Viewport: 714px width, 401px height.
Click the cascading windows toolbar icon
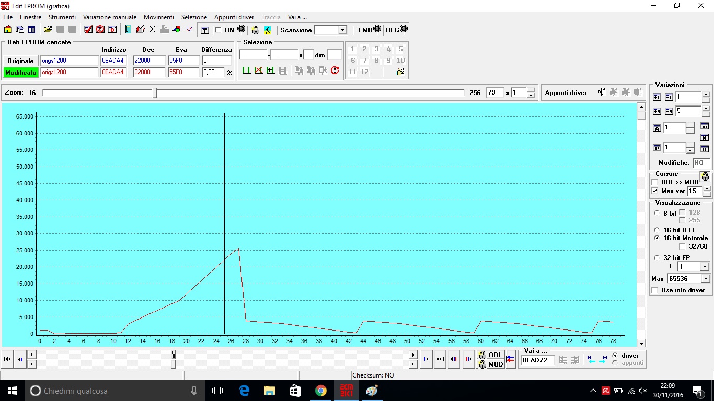[20, 30]
